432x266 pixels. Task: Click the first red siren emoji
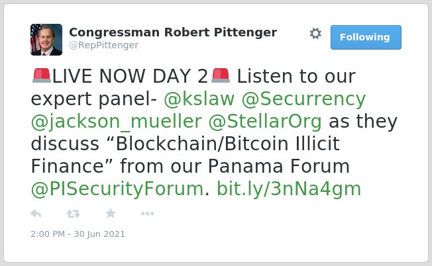tap(42, 75)
